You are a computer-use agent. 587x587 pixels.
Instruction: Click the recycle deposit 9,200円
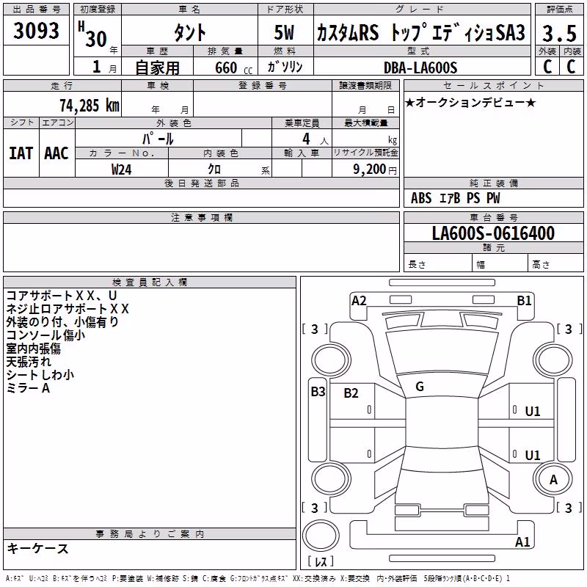(x=374, y=169)
